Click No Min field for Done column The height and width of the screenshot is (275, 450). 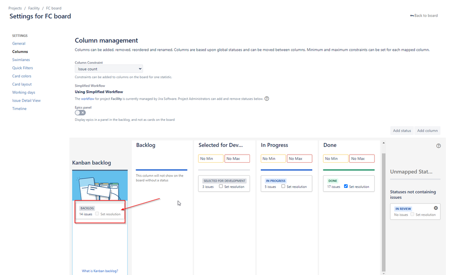(336, 159)
